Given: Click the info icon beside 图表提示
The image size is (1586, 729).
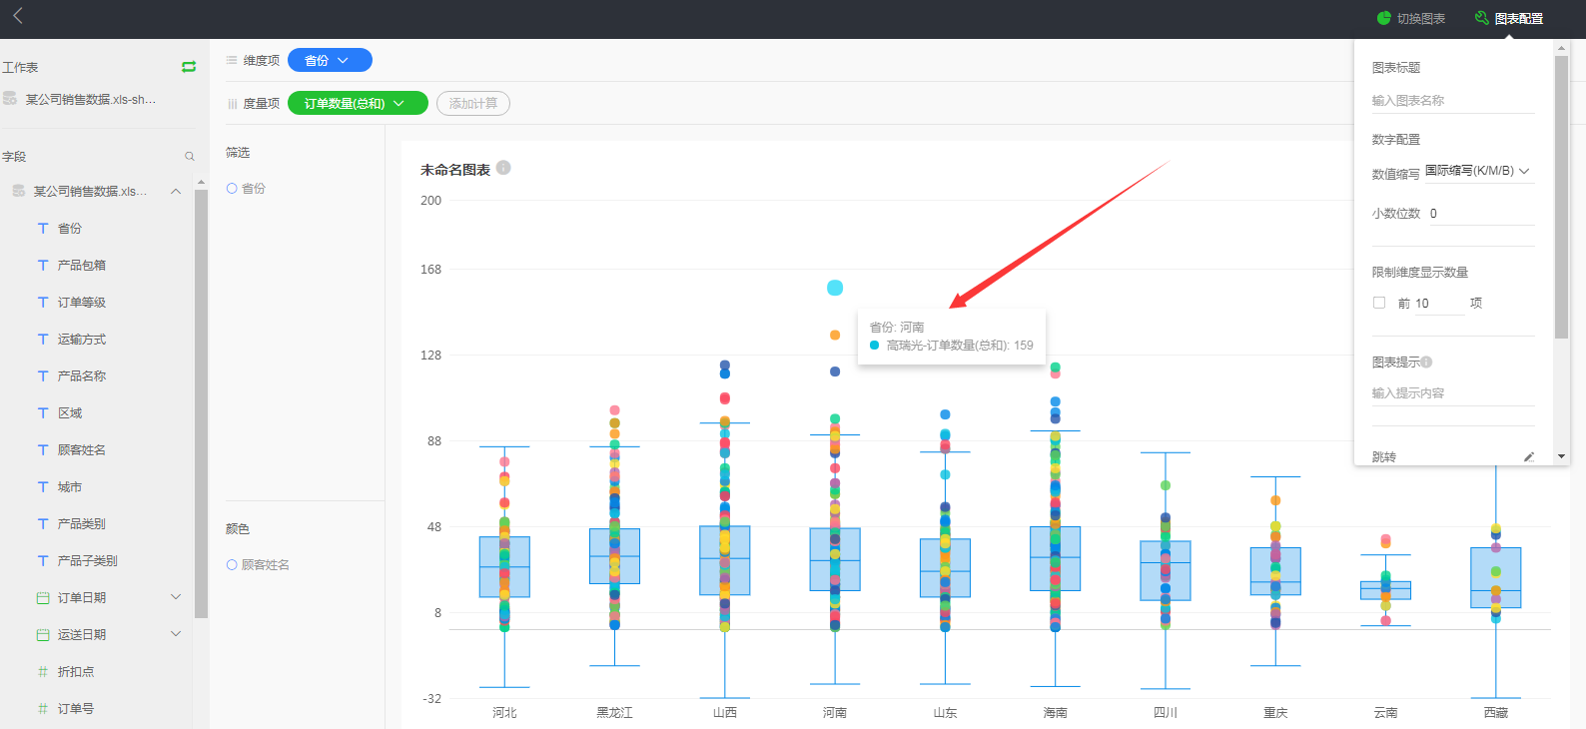Looking at the screenshot, I should coord(1426,362).
